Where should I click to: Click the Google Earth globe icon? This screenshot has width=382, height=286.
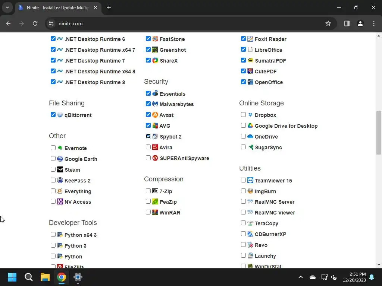60,159
